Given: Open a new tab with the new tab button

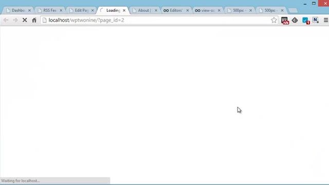Looking at the screenshot, I should pyautogui.click(x=293, y=10).
